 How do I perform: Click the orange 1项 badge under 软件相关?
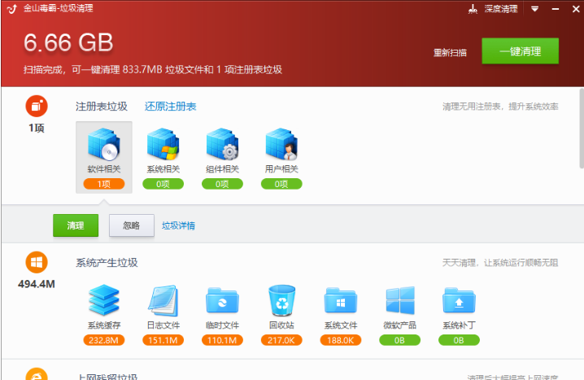coord(104,184)
